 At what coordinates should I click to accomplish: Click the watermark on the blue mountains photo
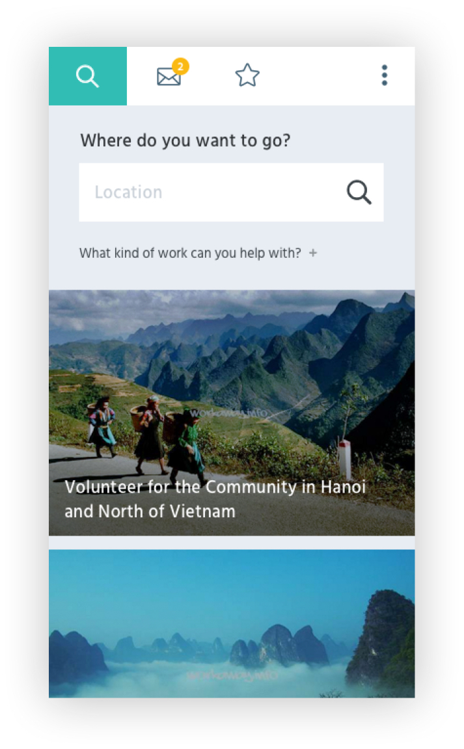point(232,675)
